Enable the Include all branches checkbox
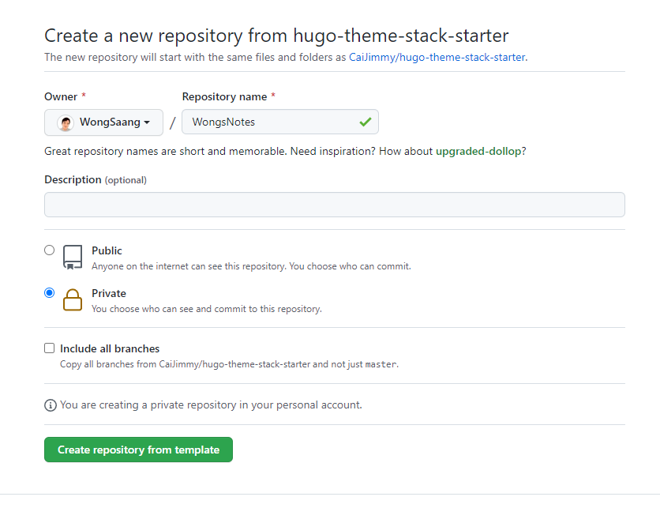 pos(50,348)
